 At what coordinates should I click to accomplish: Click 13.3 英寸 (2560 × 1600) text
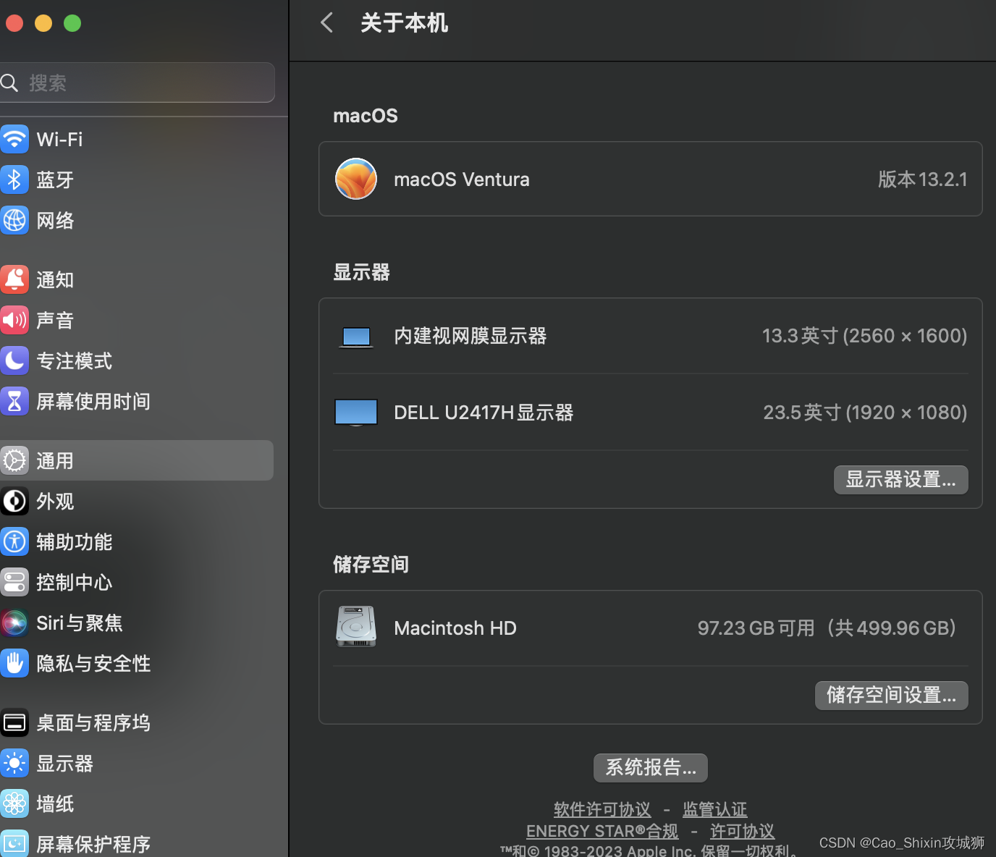click(x=865, y=336)
